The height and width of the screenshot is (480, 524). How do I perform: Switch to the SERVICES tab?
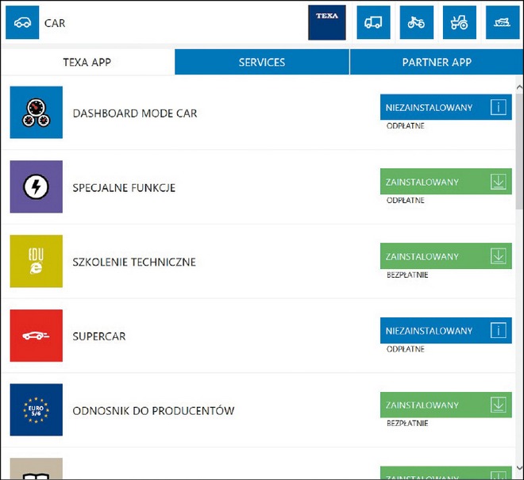(x=262, y=62)
